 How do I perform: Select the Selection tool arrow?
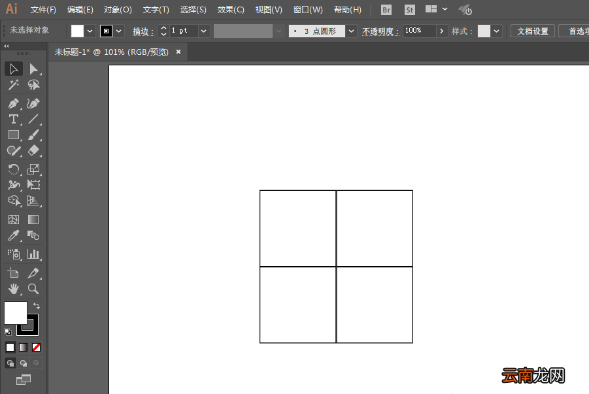tap(14, 69)
